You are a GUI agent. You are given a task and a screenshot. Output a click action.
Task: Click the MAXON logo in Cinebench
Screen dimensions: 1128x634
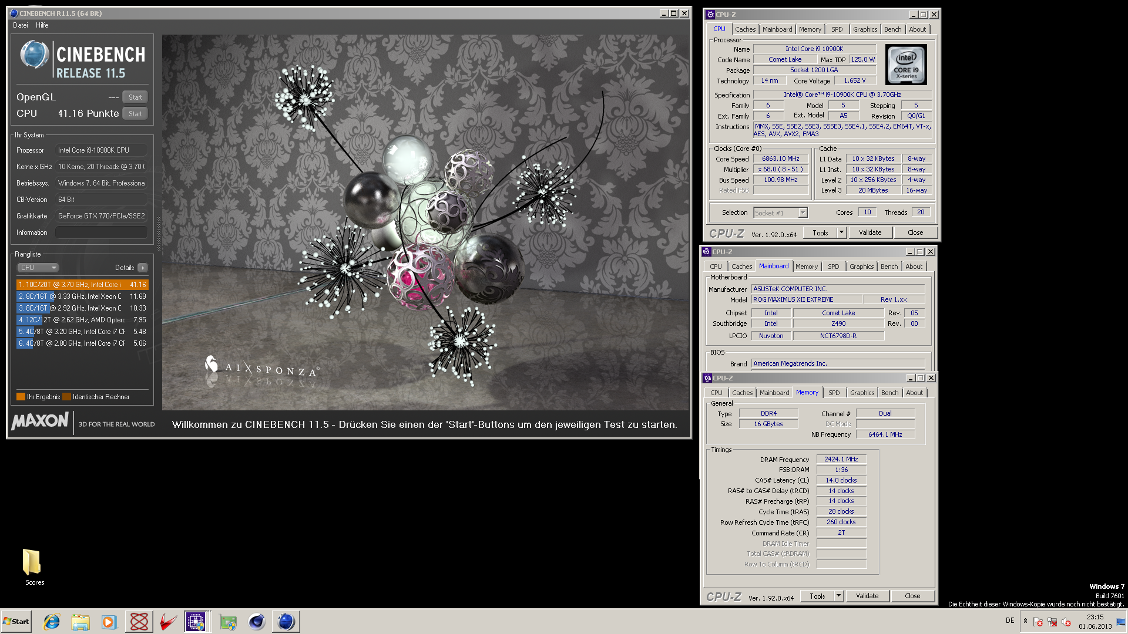[x=40, y=421]
